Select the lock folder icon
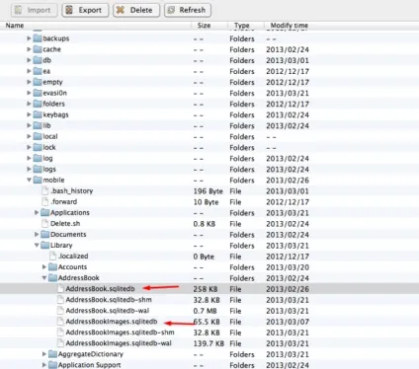The image size is (419, 369). pyautogui.click(x=38, y=147)
